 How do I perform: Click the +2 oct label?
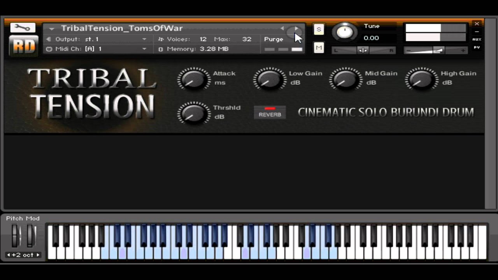(23, 255)
